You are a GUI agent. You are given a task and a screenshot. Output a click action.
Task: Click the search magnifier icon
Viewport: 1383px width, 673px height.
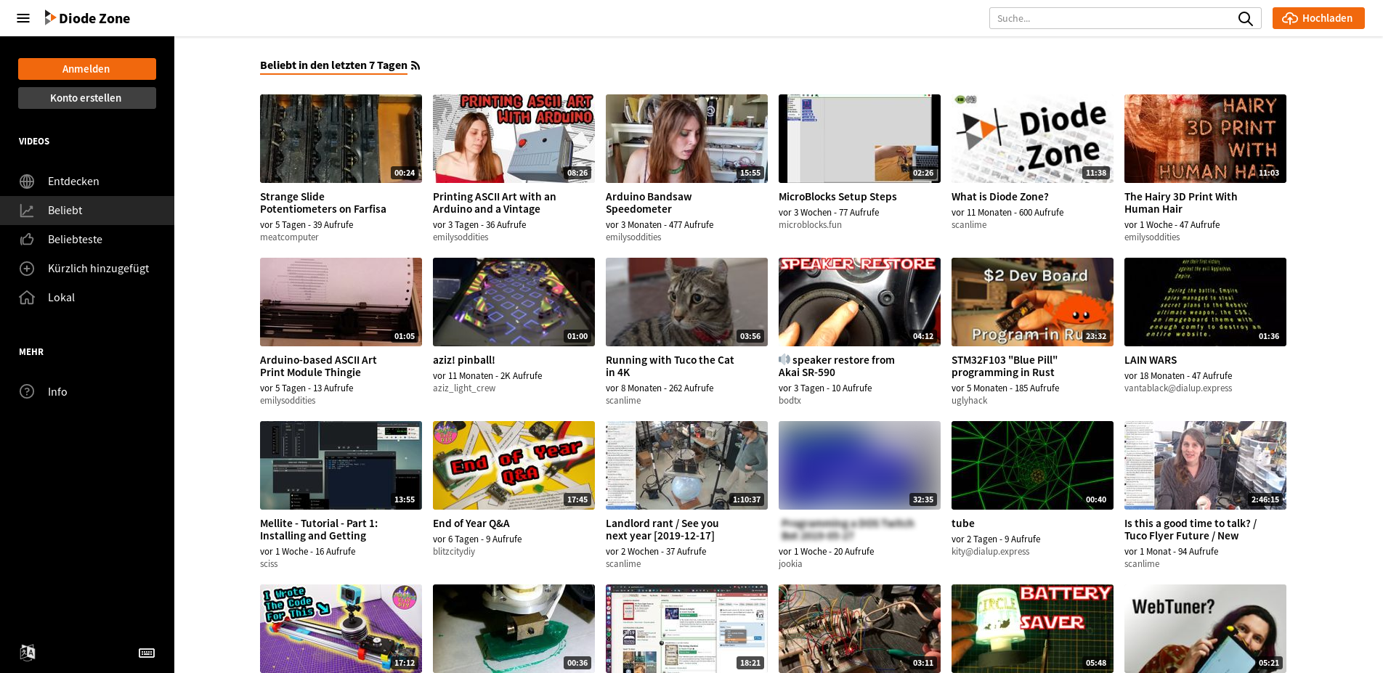[1245, 18]
